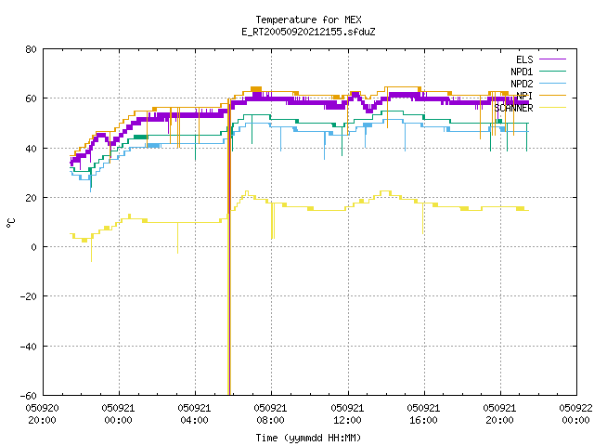The height and width of the screenshot is (446, 594).
Task: Click the green NPD1 legend line sample
Action: pyautogui.click(x=552, y=71)
